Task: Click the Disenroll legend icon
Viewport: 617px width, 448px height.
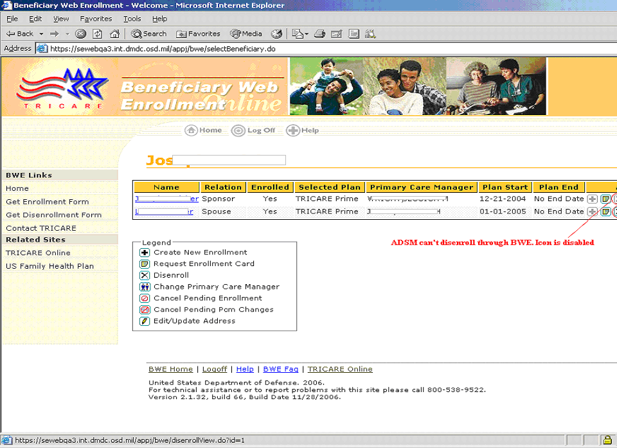Action: tap(145, 275)
